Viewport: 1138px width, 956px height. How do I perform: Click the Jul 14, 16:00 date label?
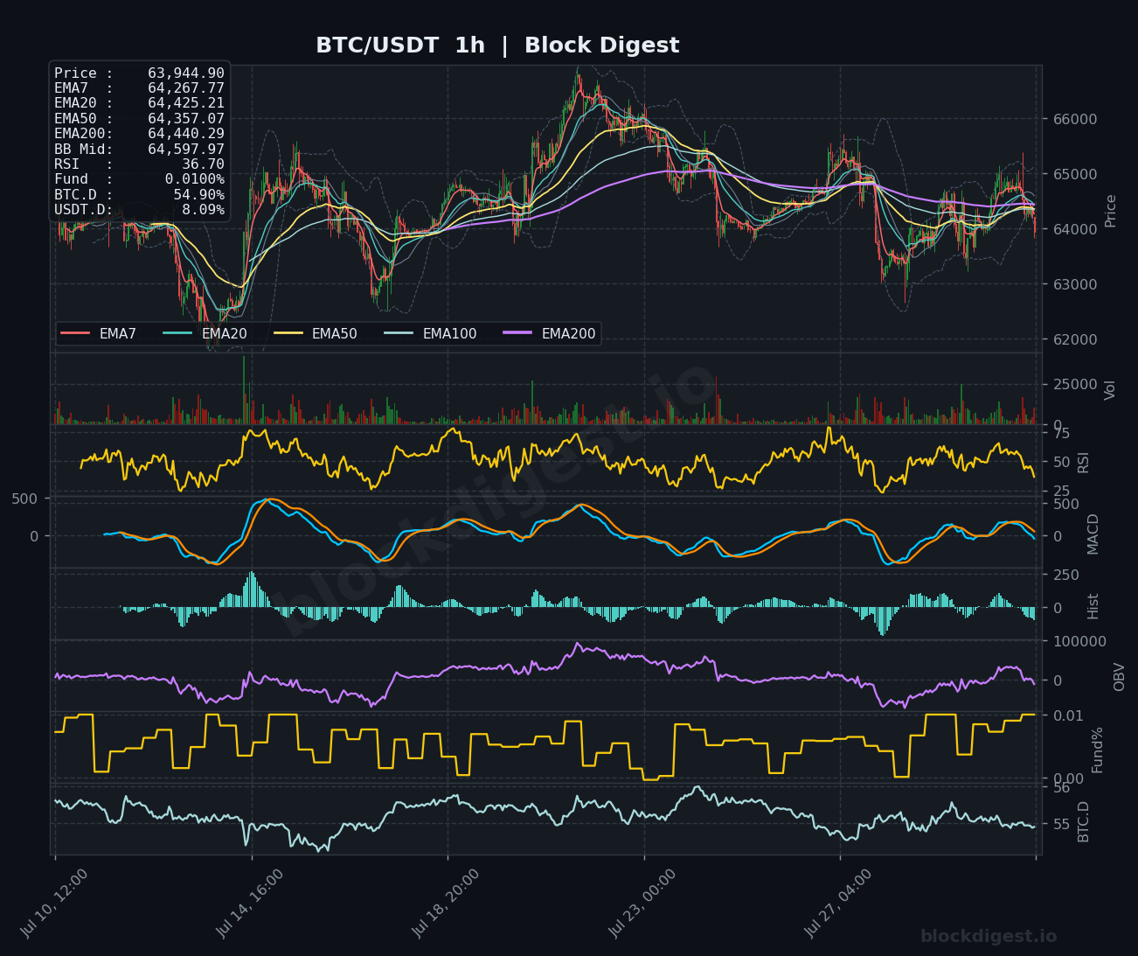pos(250,904)
